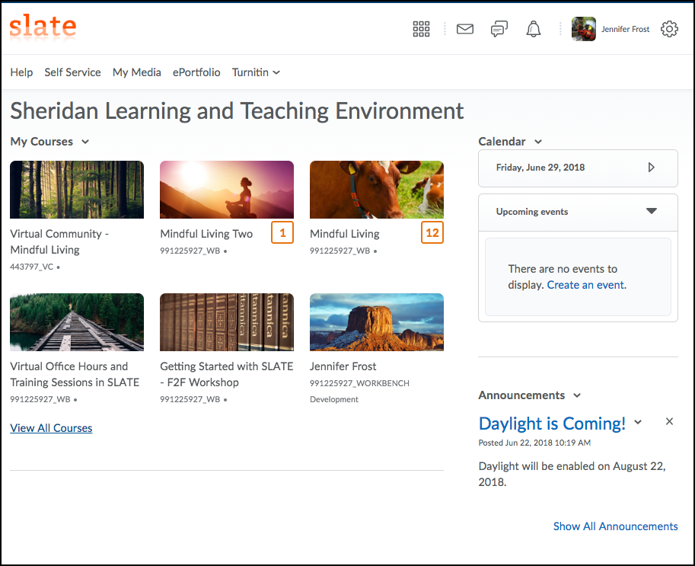The width and height of the screenshot is (695, 566).
Task: Open Virtual Community - Mindful Living forest thumbnail
Action: tap(77, 190)
